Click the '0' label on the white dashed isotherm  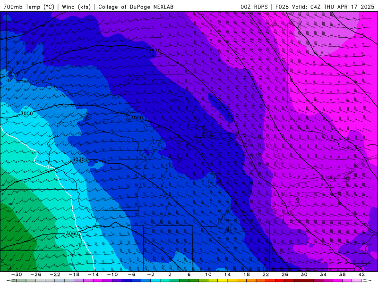click(x=48, y=167)
